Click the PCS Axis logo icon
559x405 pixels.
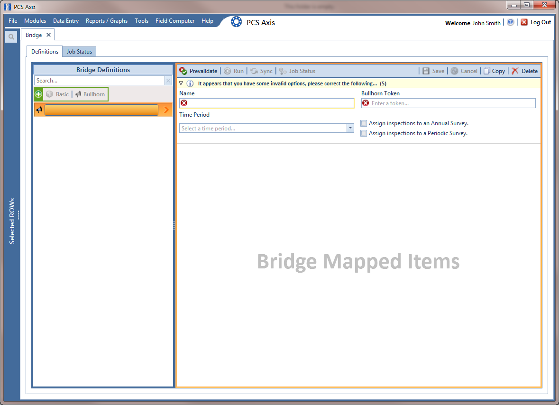(236, 22)
